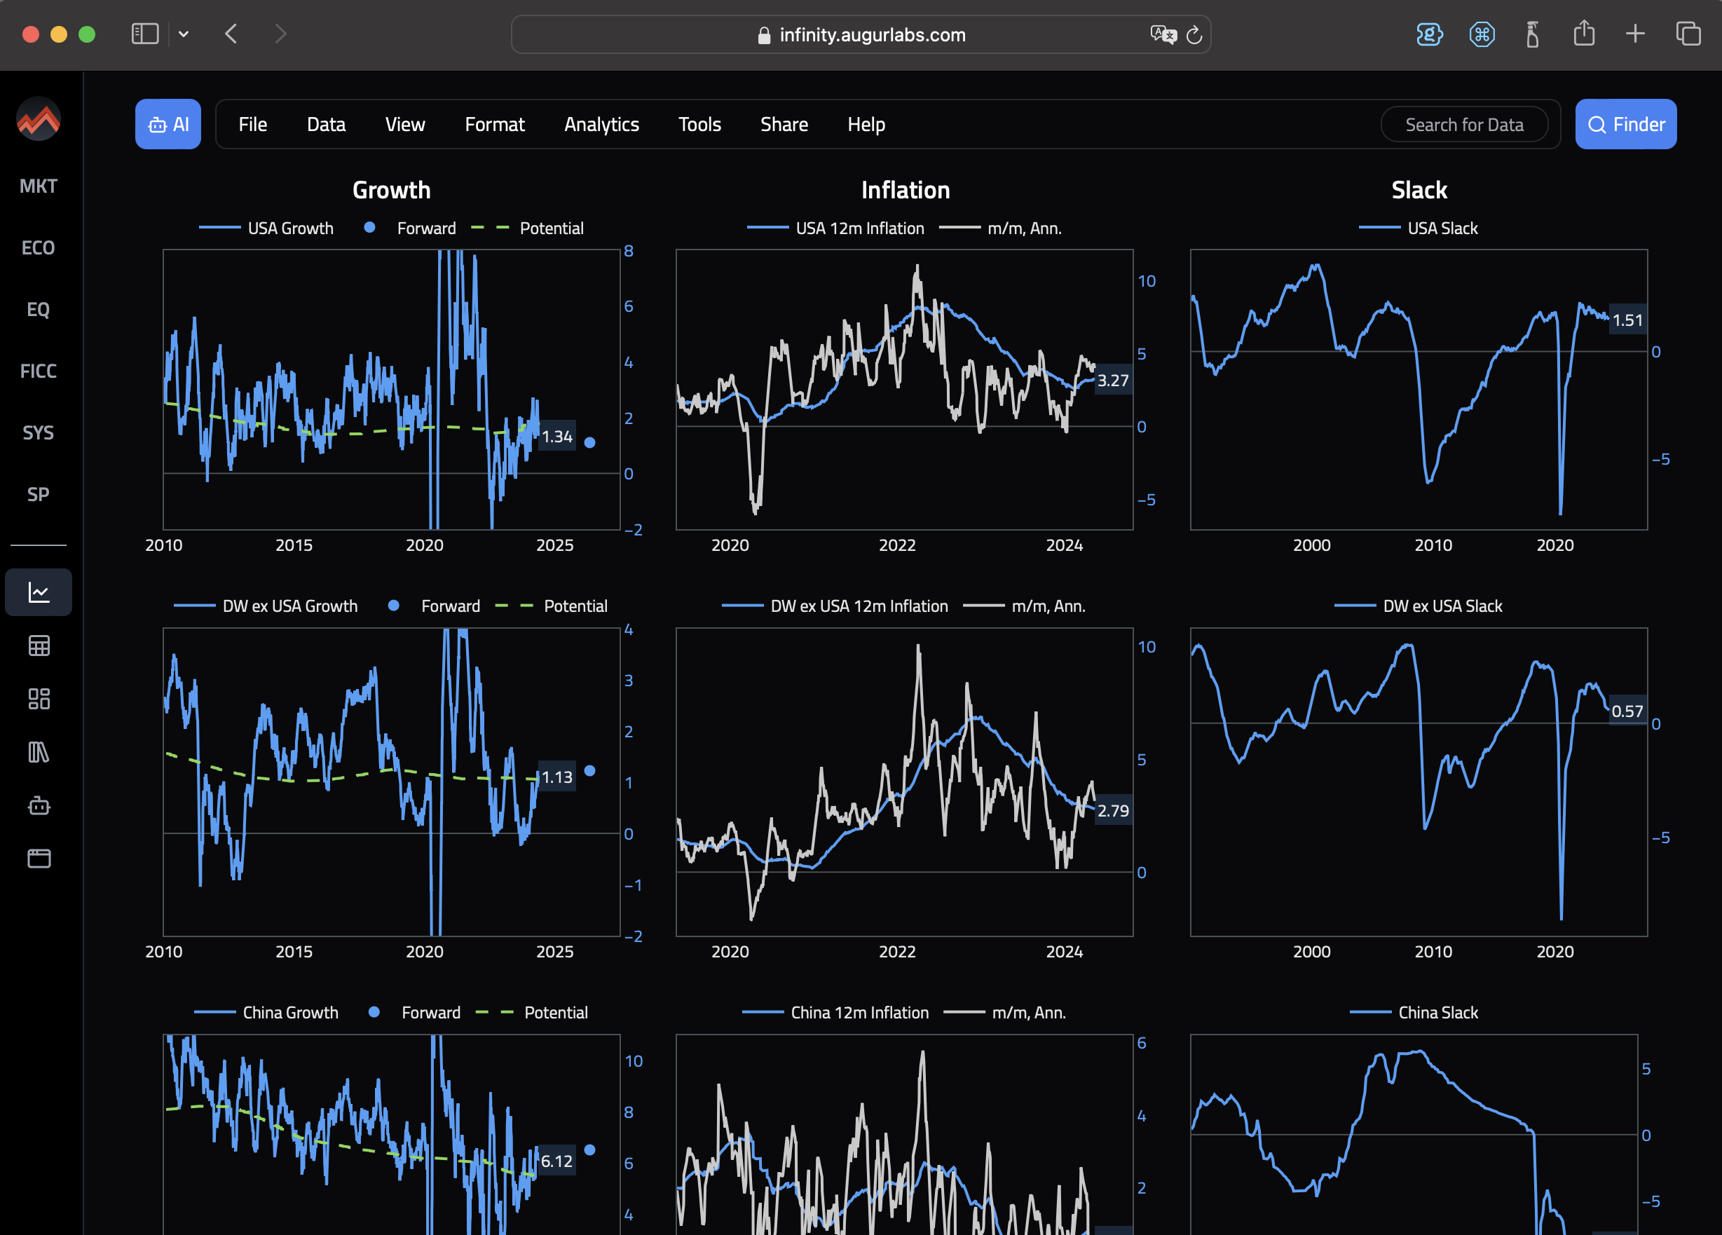Select the FICC section in the sidebar
The height and width of the screenshot is (1235, 1722).
[x=38, y=371]
